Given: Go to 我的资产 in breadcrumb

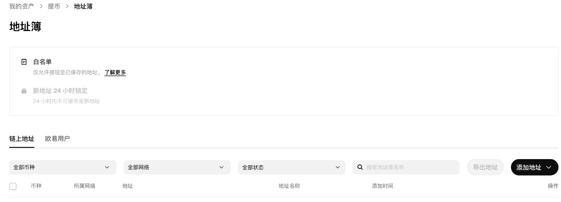Looking at the screenshot, I should [x=22, y=6].
